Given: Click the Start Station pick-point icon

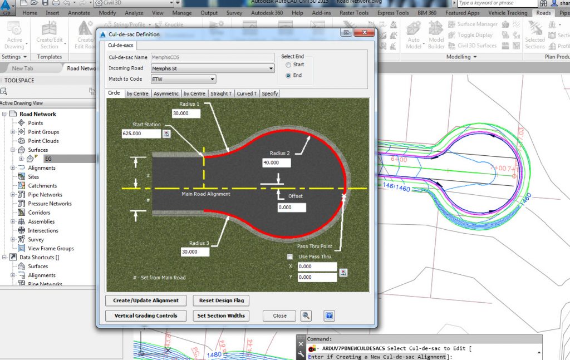Looking at the screenshot, I should point(166,134).
